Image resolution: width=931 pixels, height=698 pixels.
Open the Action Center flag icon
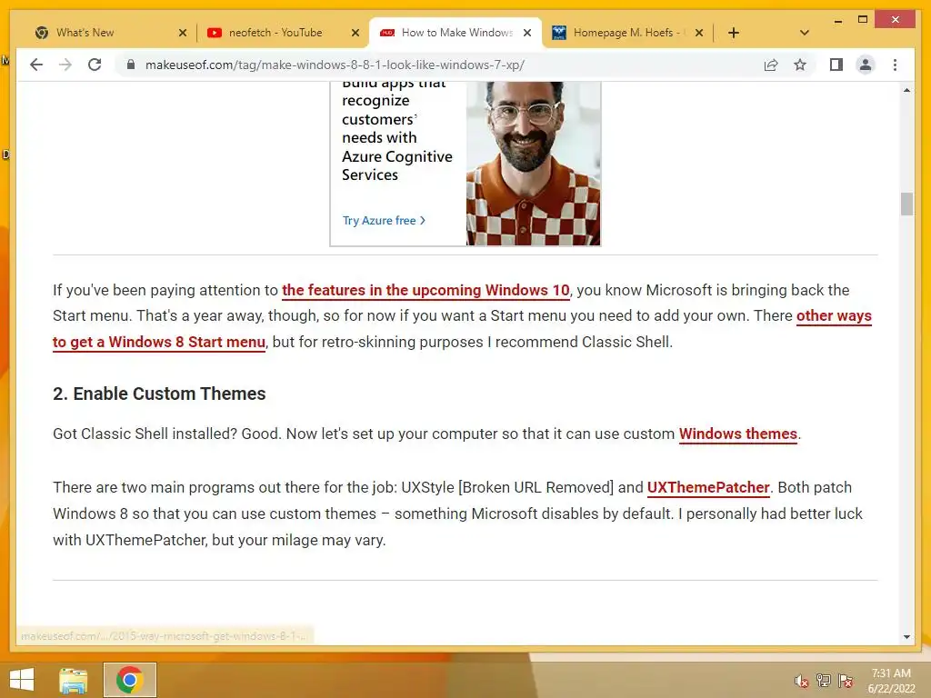[x=846, y=681]
